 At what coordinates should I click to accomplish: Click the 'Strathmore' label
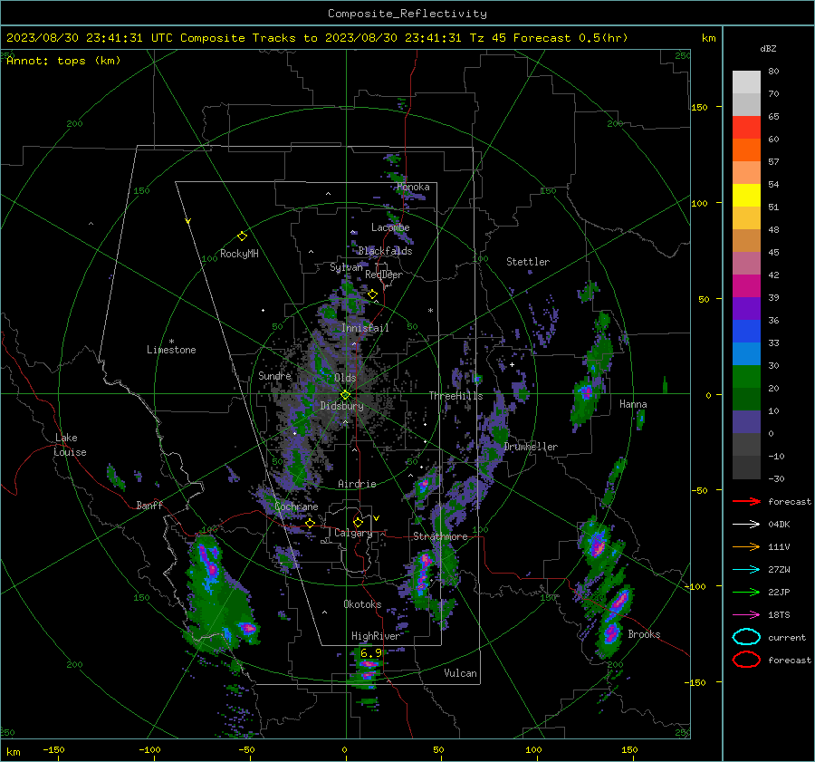tap(440, 536)
